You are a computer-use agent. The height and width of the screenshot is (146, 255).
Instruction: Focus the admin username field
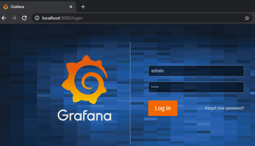coord(196,71)
